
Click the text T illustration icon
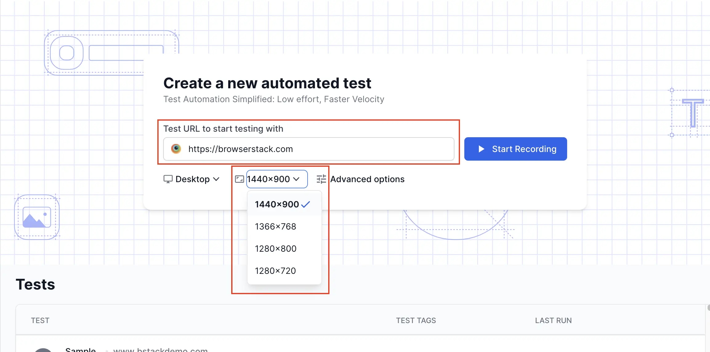tap(693, 113)
